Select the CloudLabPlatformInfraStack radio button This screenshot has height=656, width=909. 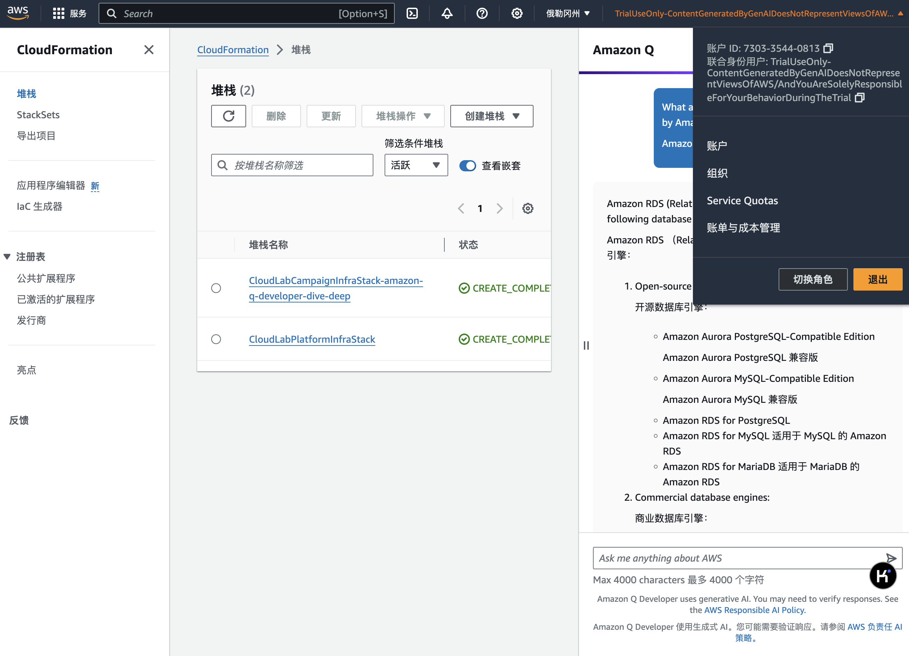tap(216, 339)
